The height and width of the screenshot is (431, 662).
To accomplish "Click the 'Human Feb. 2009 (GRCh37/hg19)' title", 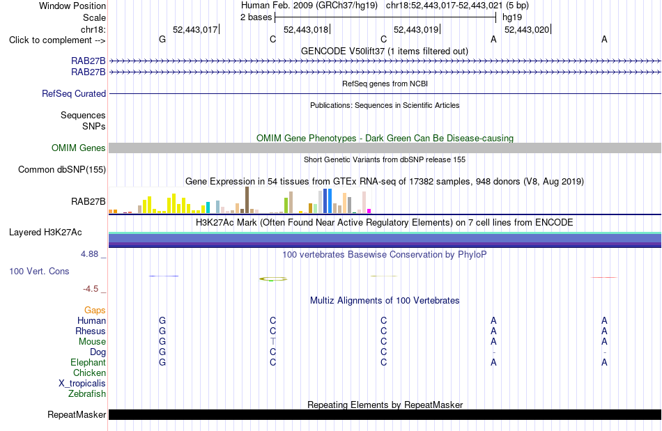I will click(309, 6).
